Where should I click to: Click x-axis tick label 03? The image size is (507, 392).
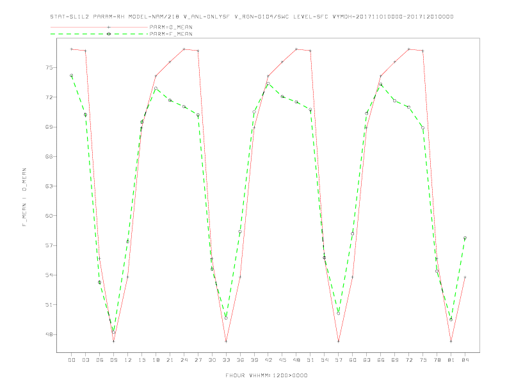[85, 360]
